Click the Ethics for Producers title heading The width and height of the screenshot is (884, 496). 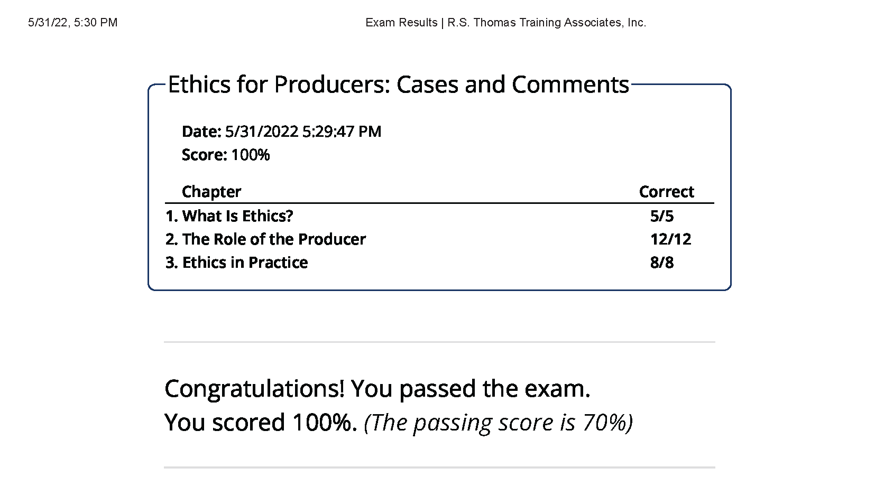398,85
